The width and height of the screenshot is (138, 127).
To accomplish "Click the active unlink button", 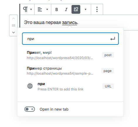I will click(76, 9).
